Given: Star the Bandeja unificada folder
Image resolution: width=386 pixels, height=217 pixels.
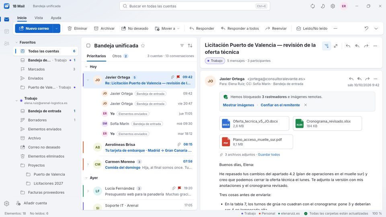Looking at the screenshot, I should 143,45.
